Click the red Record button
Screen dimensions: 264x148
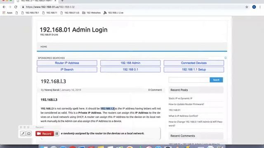45,134
